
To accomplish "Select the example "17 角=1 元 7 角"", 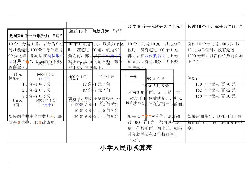I will 96,84.
